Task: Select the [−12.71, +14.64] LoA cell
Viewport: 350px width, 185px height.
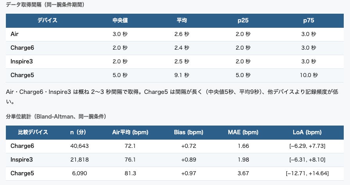Action: coord(307,173)
